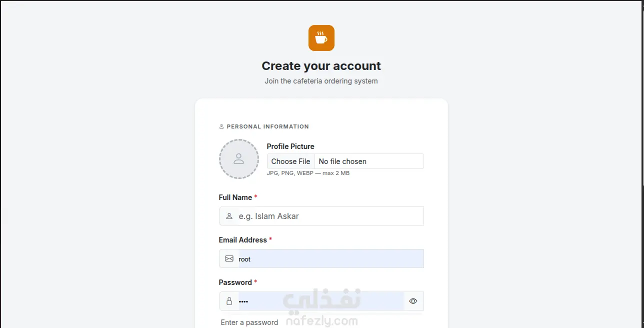
Task: Click the Profile Picture label
Action: [x=290, y=146]
